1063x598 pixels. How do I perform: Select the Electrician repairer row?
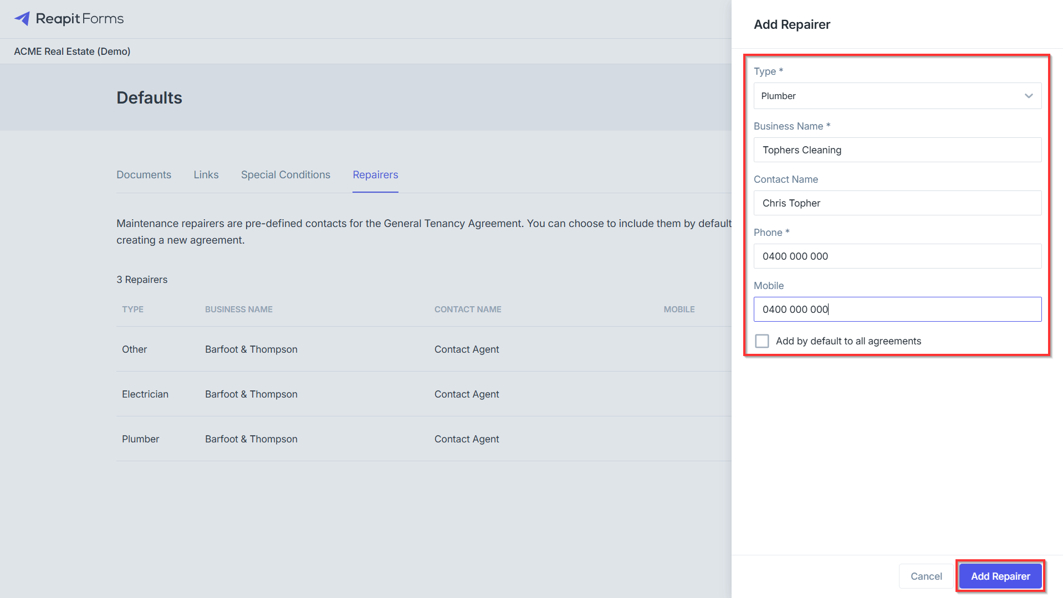pyautogui.click(x=424, y=394)
